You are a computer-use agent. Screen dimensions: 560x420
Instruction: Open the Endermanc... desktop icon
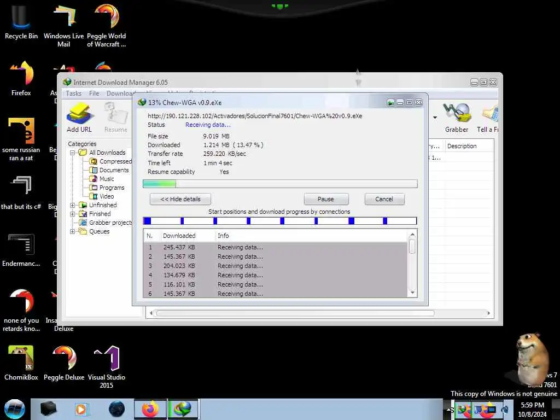pyautogui.click(x=21, y=249)
